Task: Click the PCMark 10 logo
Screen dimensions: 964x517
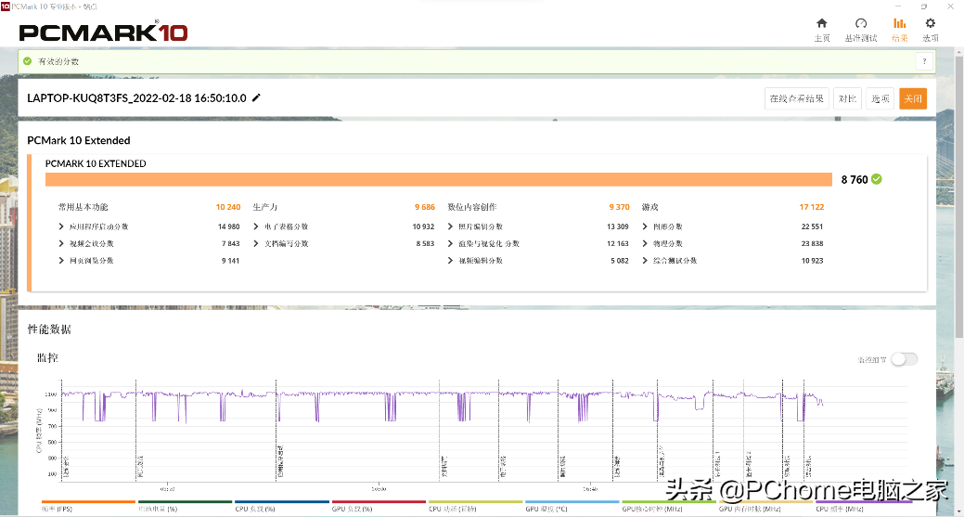Action: pos(104,32)
